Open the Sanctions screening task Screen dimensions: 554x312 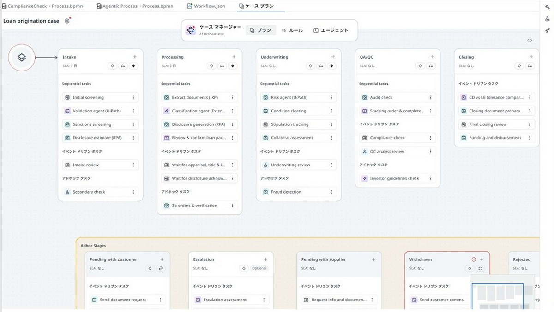[x=101, y=124]
